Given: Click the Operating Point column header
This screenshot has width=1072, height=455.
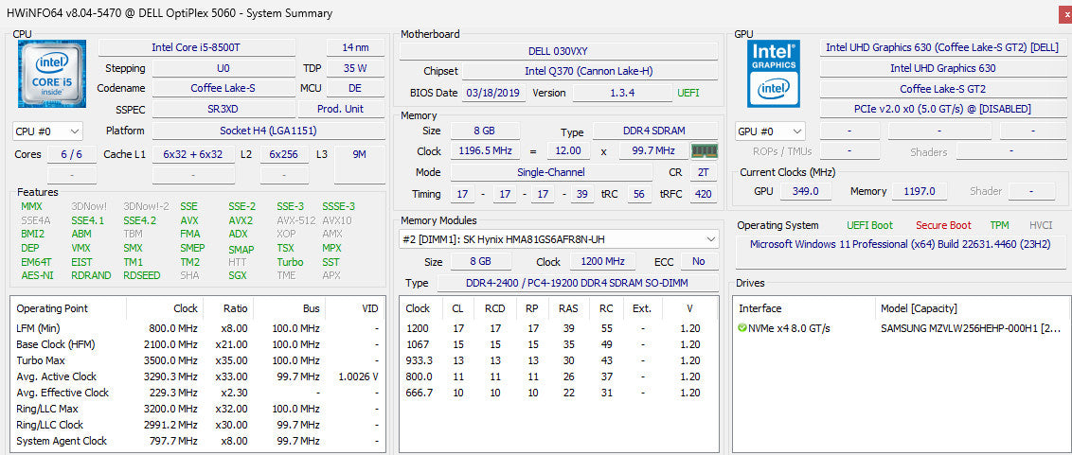Looking at the screenshot, I should click(x=68, y=308).
